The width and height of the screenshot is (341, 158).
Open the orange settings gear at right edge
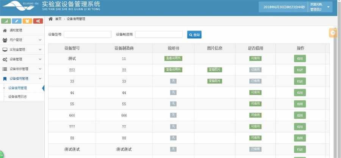coord(333,33)
